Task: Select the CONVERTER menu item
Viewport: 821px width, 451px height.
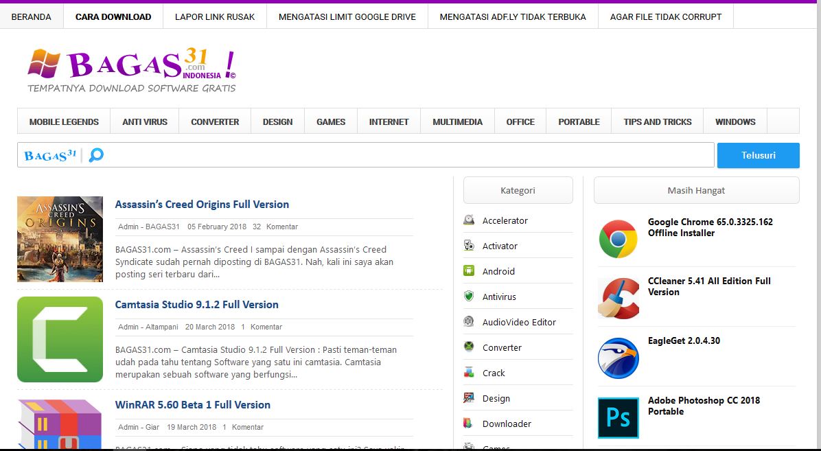Action: coord(215,122)
